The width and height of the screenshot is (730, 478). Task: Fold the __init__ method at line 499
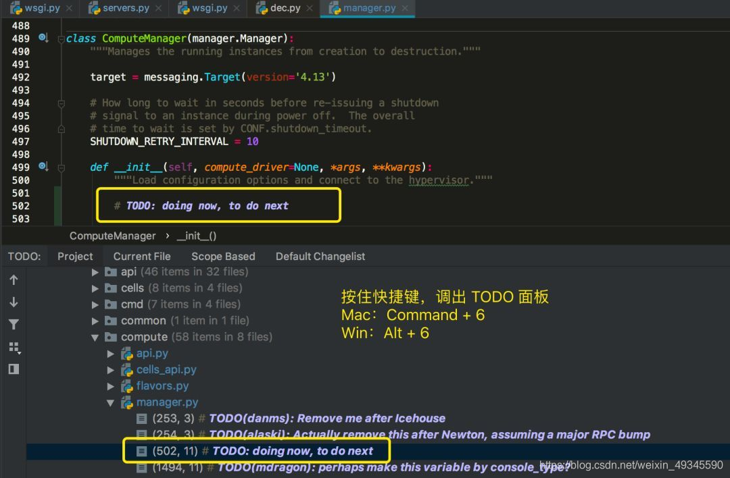pos(61,167)
